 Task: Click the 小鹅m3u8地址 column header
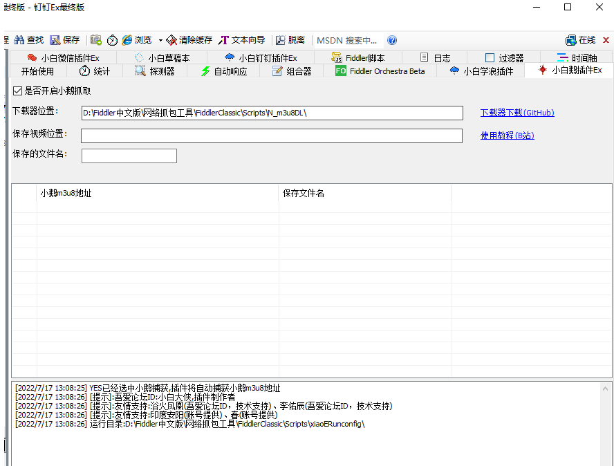(x=158, y=193)
